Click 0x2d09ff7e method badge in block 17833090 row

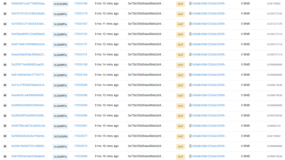[60, 106]
